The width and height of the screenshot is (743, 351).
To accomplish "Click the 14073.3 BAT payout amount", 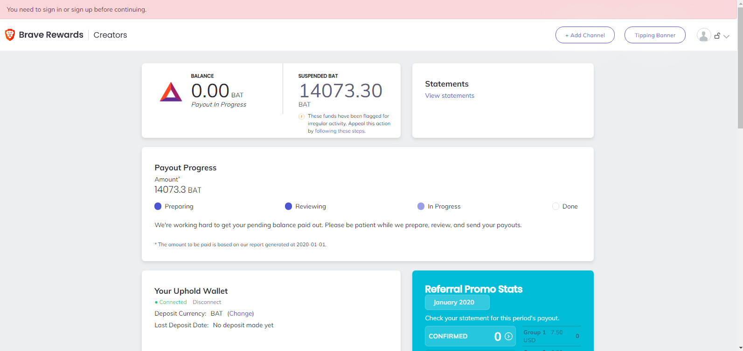I will pos(178,190).
